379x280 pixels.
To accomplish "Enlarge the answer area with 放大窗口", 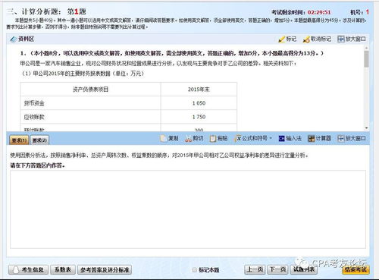I will (352, 138).
